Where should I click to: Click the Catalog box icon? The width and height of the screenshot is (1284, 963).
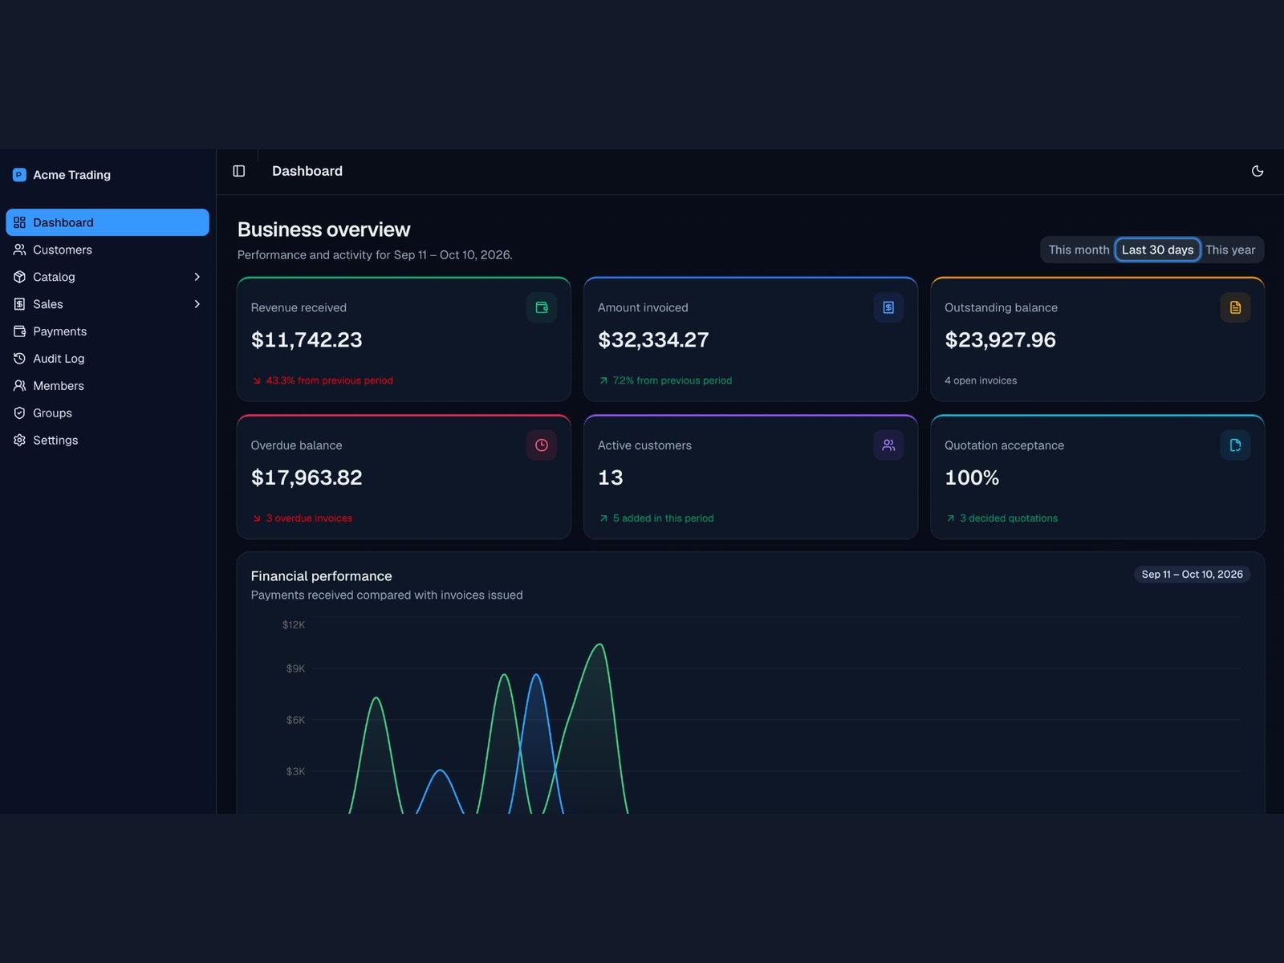[20, 277]
